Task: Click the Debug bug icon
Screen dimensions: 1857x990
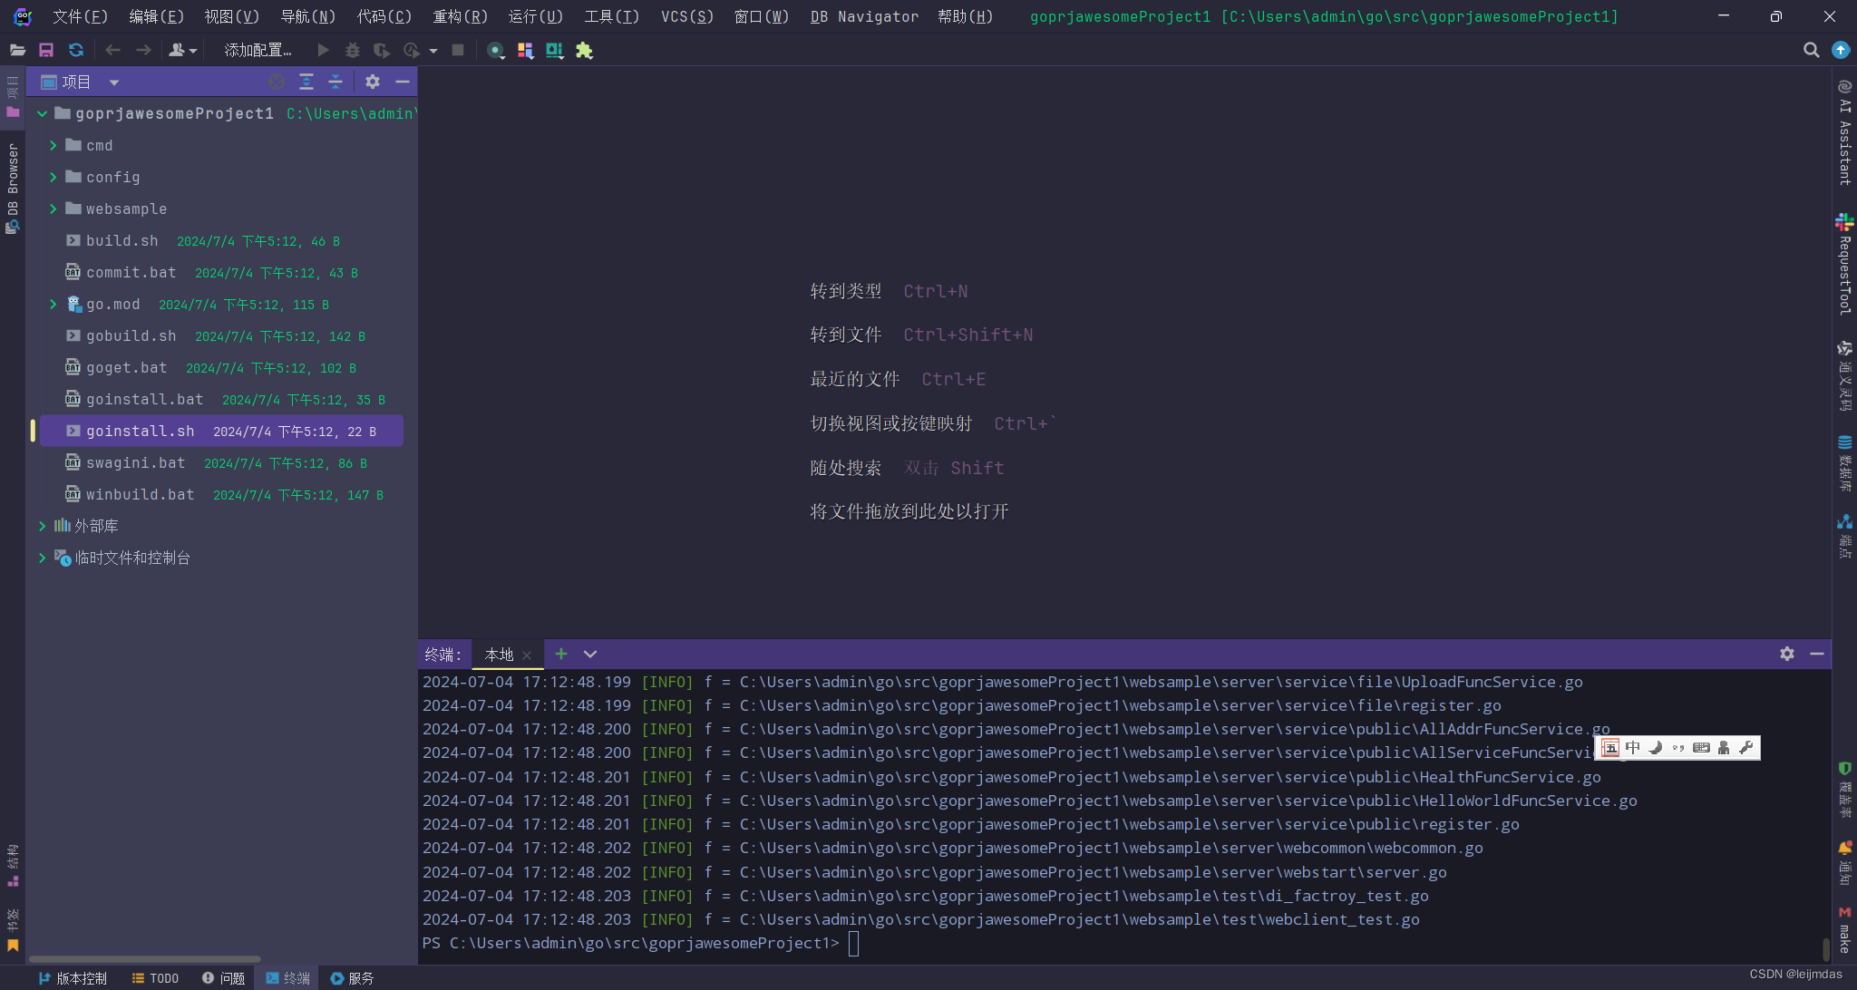Action: tap(353, 51)
